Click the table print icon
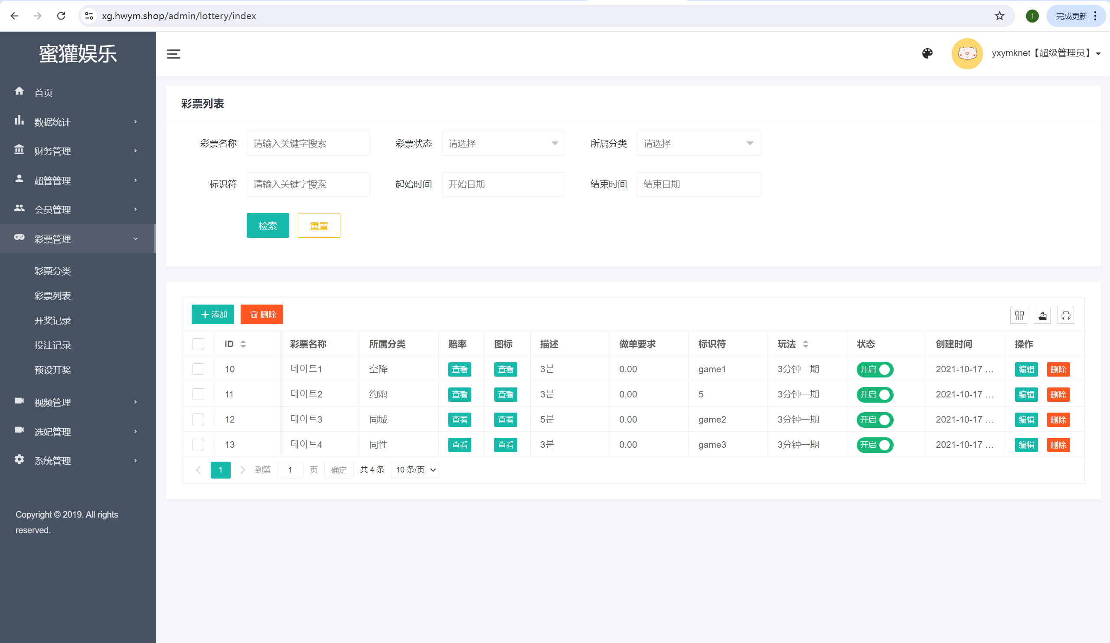The image size is (1110, 643). 1065,315
